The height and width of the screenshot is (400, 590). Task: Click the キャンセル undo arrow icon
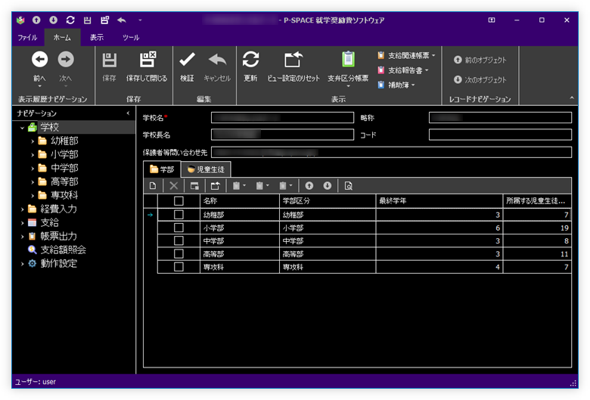(218, 60)
